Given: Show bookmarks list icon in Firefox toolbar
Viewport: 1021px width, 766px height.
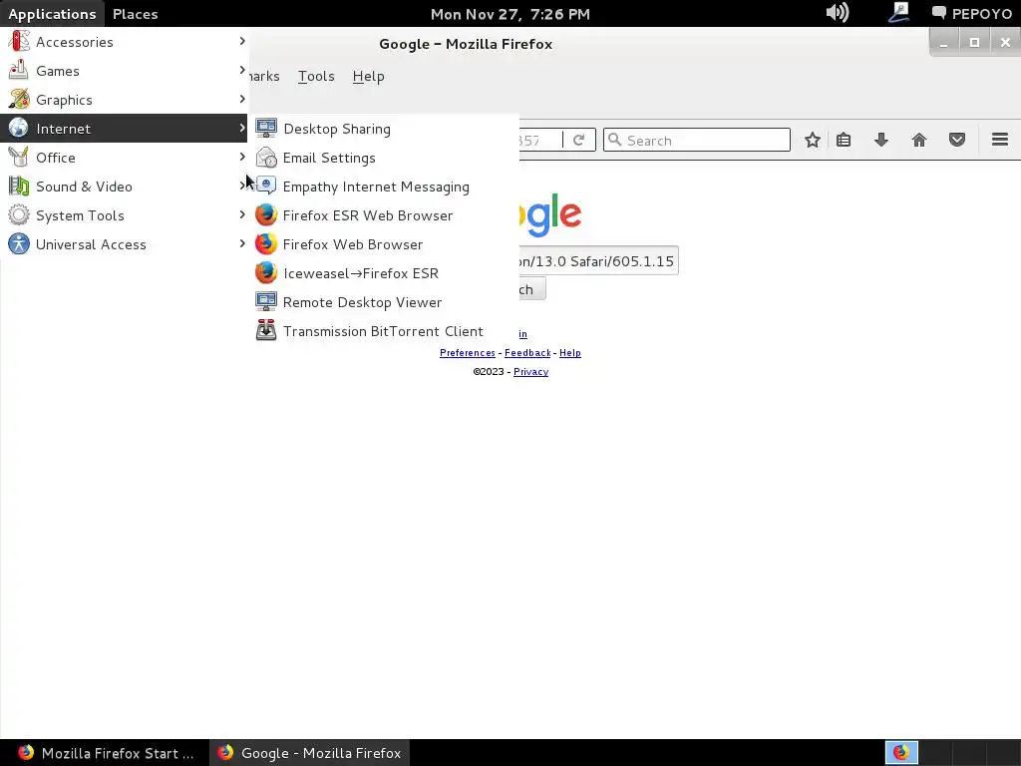Looking at the screenshot, I should pyautogui.click(x=844, y=140).
